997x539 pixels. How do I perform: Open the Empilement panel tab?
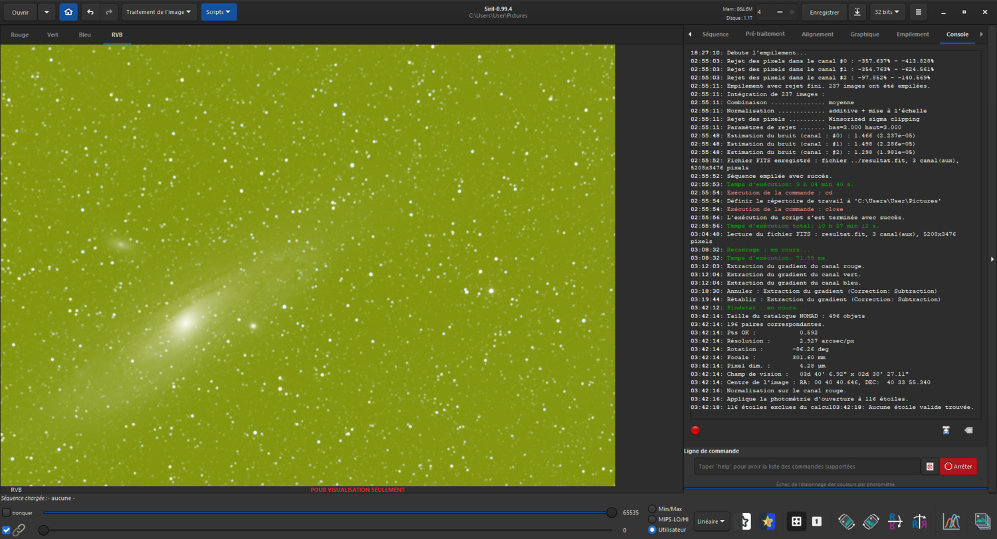pyautogui.click(x=912, y=34)
